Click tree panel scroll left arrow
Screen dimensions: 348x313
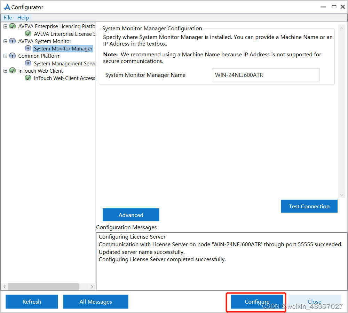[5, 287]
